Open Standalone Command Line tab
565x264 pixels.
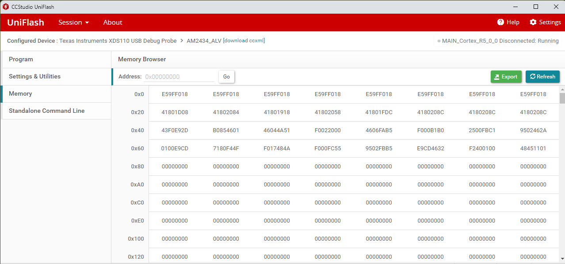[x=56, y=111]
